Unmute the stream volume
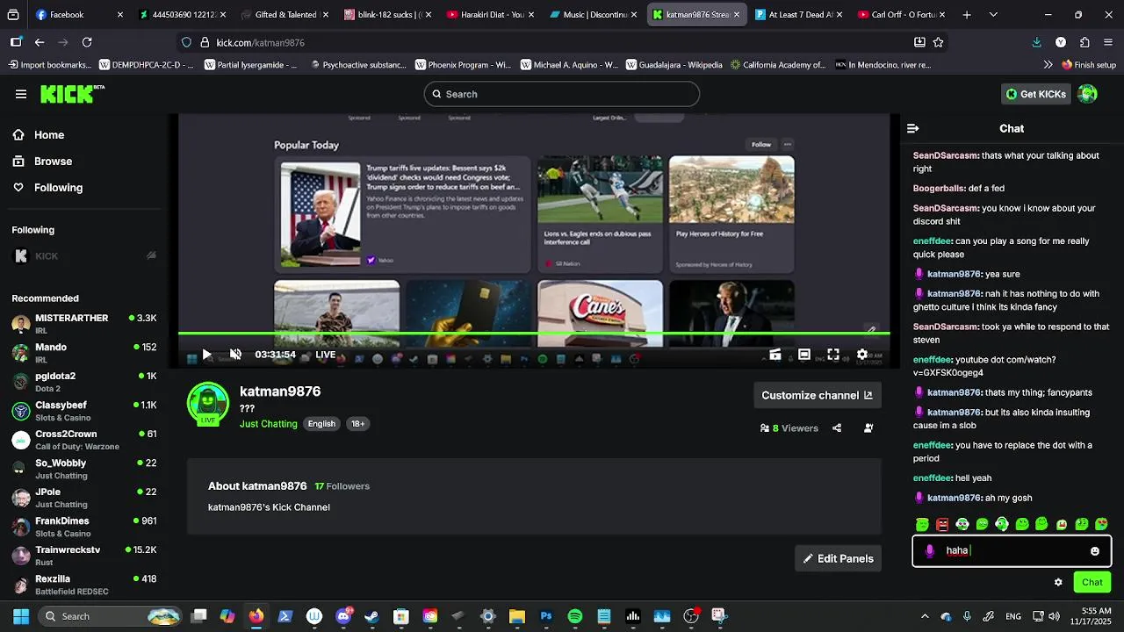1124x632 pixels. (x=235, y=355)
